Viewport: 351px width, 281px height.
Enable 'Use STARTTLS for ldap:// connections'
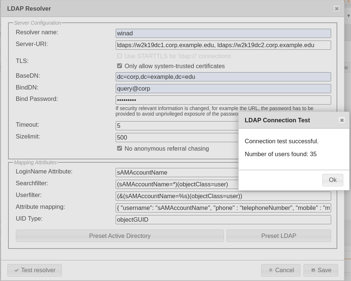pyautogui.click(x=119, y=56)
